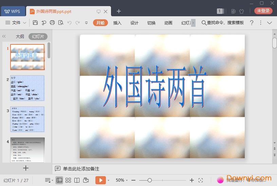
Task: Click the pink assistant orb icon
Action: point(220,180)
